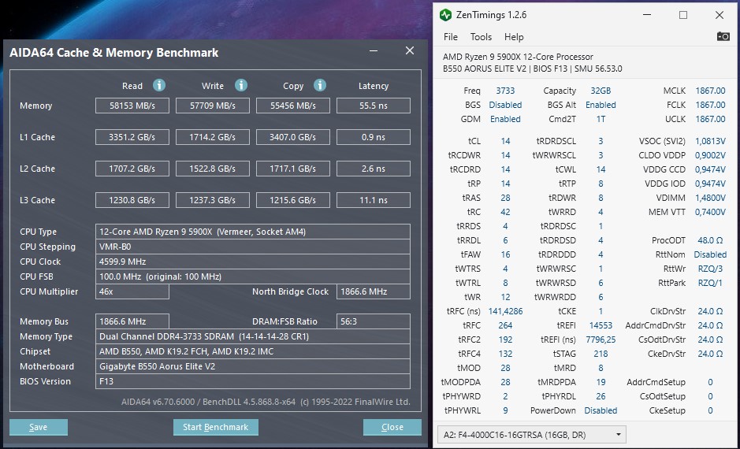The width and height of the screenshot is (740, 449).
Task: Close the ZenTimings window
Action: 720,15
